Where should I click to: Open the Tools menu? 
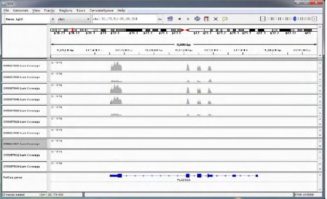(x=81, y=11)
